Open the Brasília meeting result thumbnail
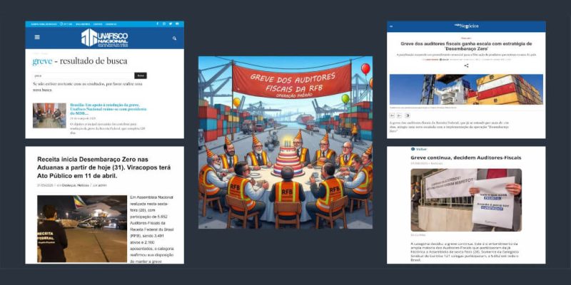 pos(49,115)
